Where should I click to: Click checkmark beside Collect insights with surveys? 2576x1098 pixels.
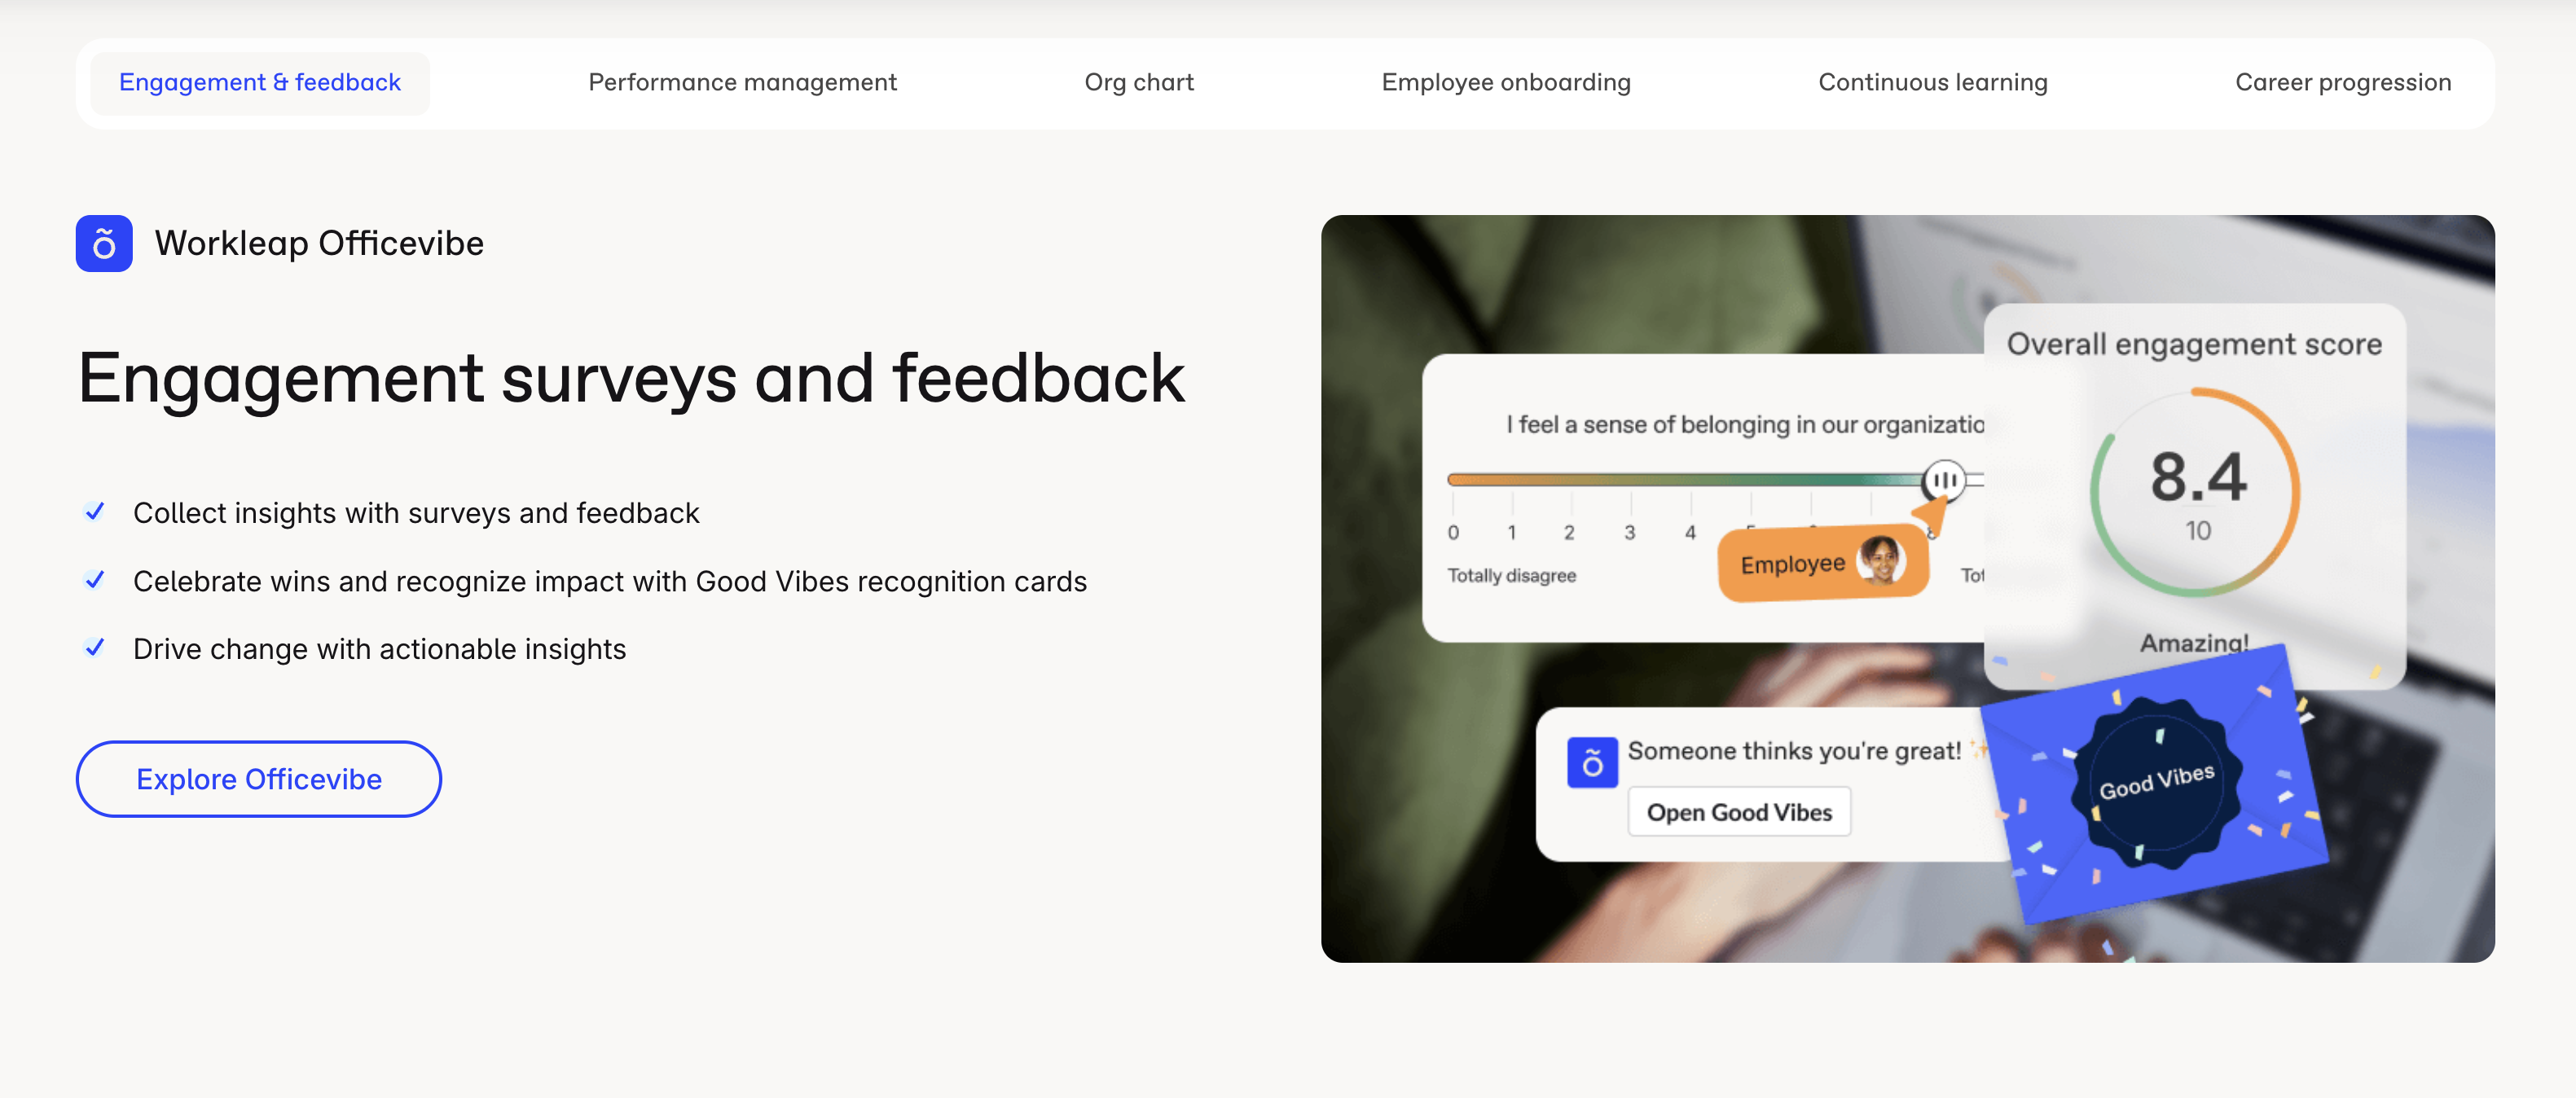point(95,512)
